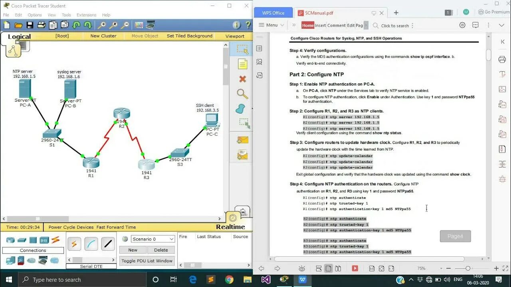Open the custom devices dialog icon
This screenshot has width=511, height=287.
(151, 25)
